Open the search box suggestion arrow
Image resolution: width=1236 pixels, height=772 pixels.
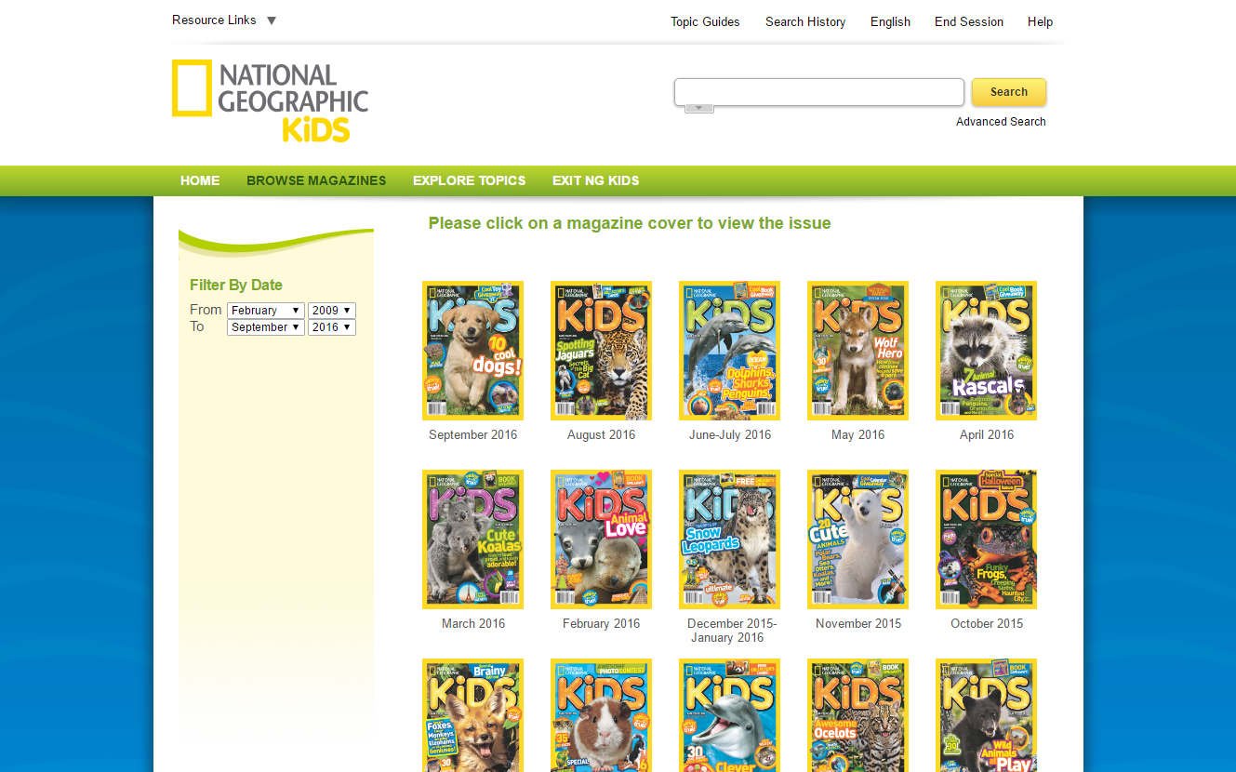tap(699, 109)
